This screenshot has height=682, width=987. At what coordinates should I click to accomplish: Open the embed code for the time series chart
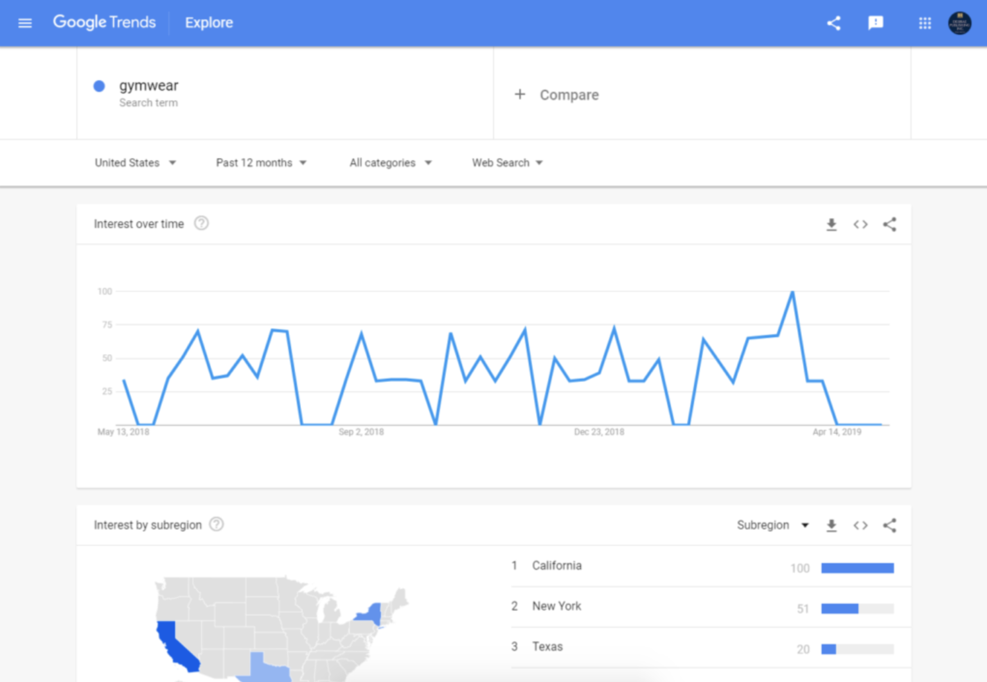tap(860, 224)
